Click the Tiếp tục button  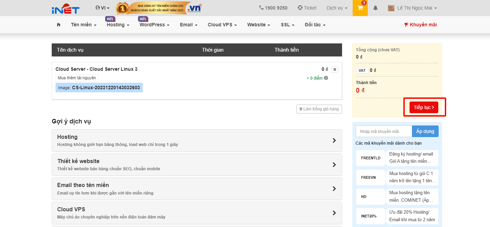pos(424,107)
